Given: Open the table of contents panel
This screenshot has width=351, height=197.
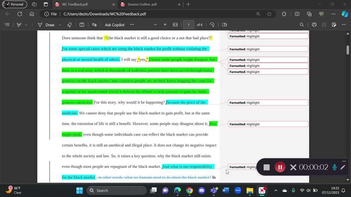Looking at the screenshot, I should click(7, 25).
